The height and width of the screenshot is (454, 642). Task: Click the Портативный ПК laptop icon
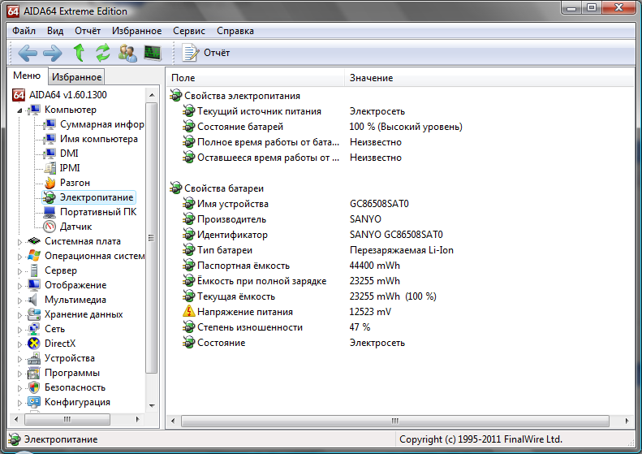(50, 212)
